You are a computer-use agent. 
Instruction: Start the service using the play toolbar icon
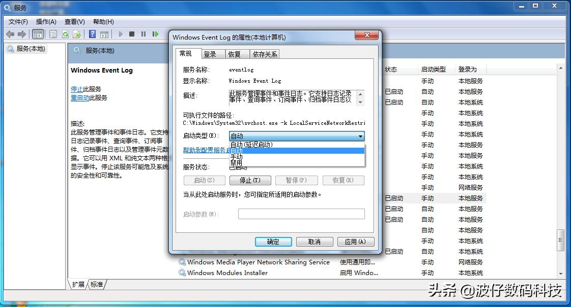120,34
